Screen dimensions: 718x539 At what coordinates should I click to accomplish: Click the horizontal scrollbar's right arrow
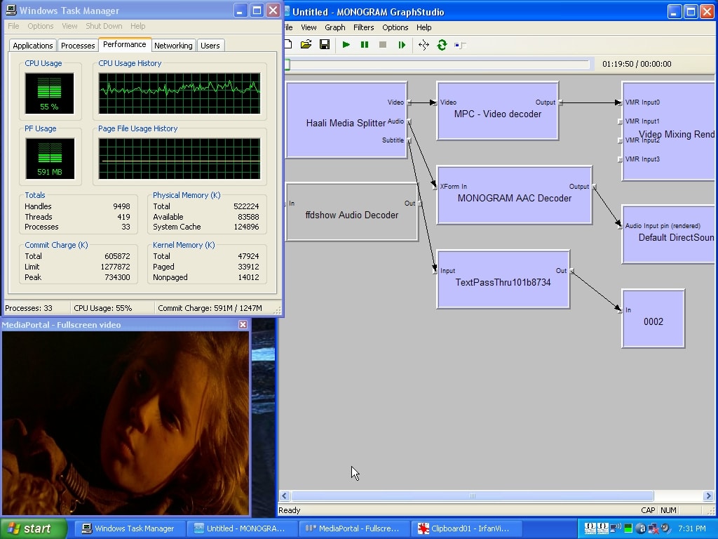708,496
